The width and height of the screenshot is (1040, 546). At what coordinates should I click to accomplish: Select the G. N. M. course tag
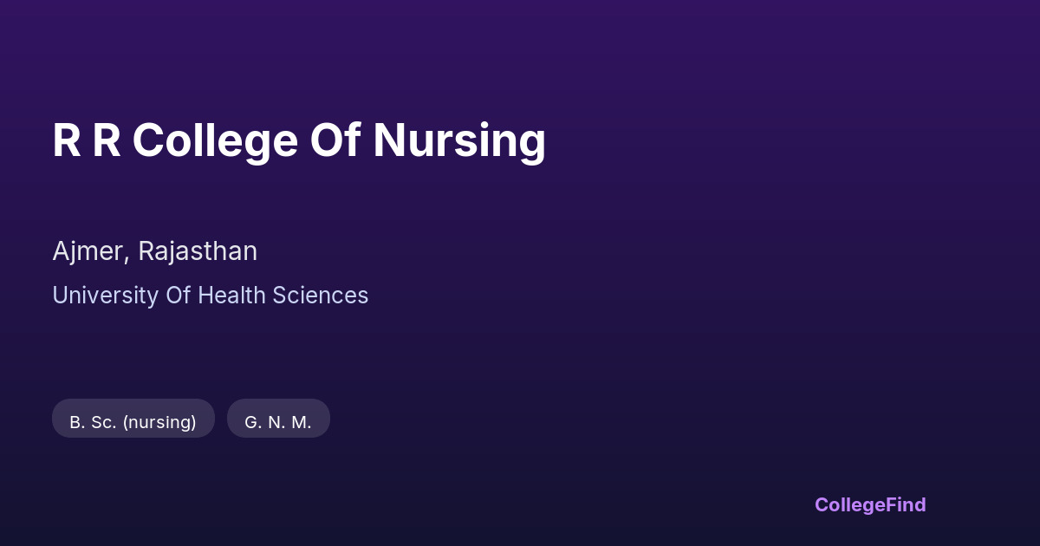[278, 422]
